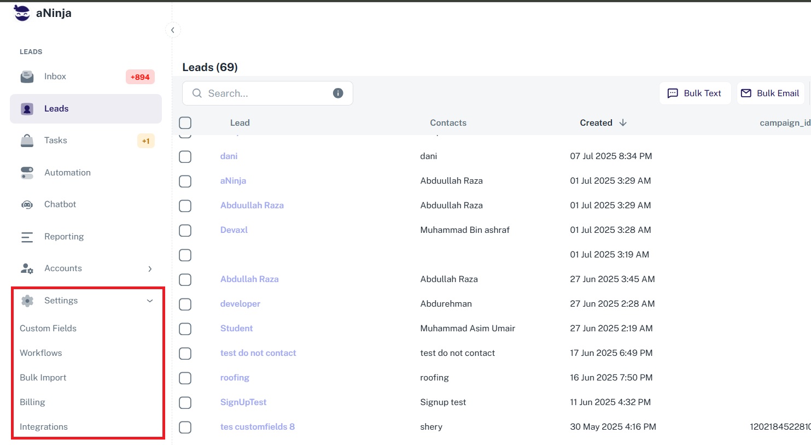Screen dimensions: 811x445
Task: Click the Chatbot robot icon
Action: [x=27, y=204]
